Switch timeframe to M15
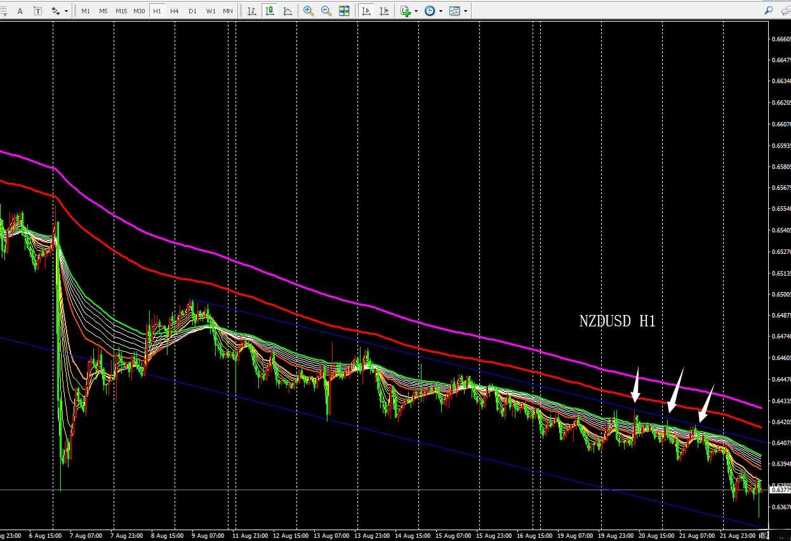 point(121,11)
